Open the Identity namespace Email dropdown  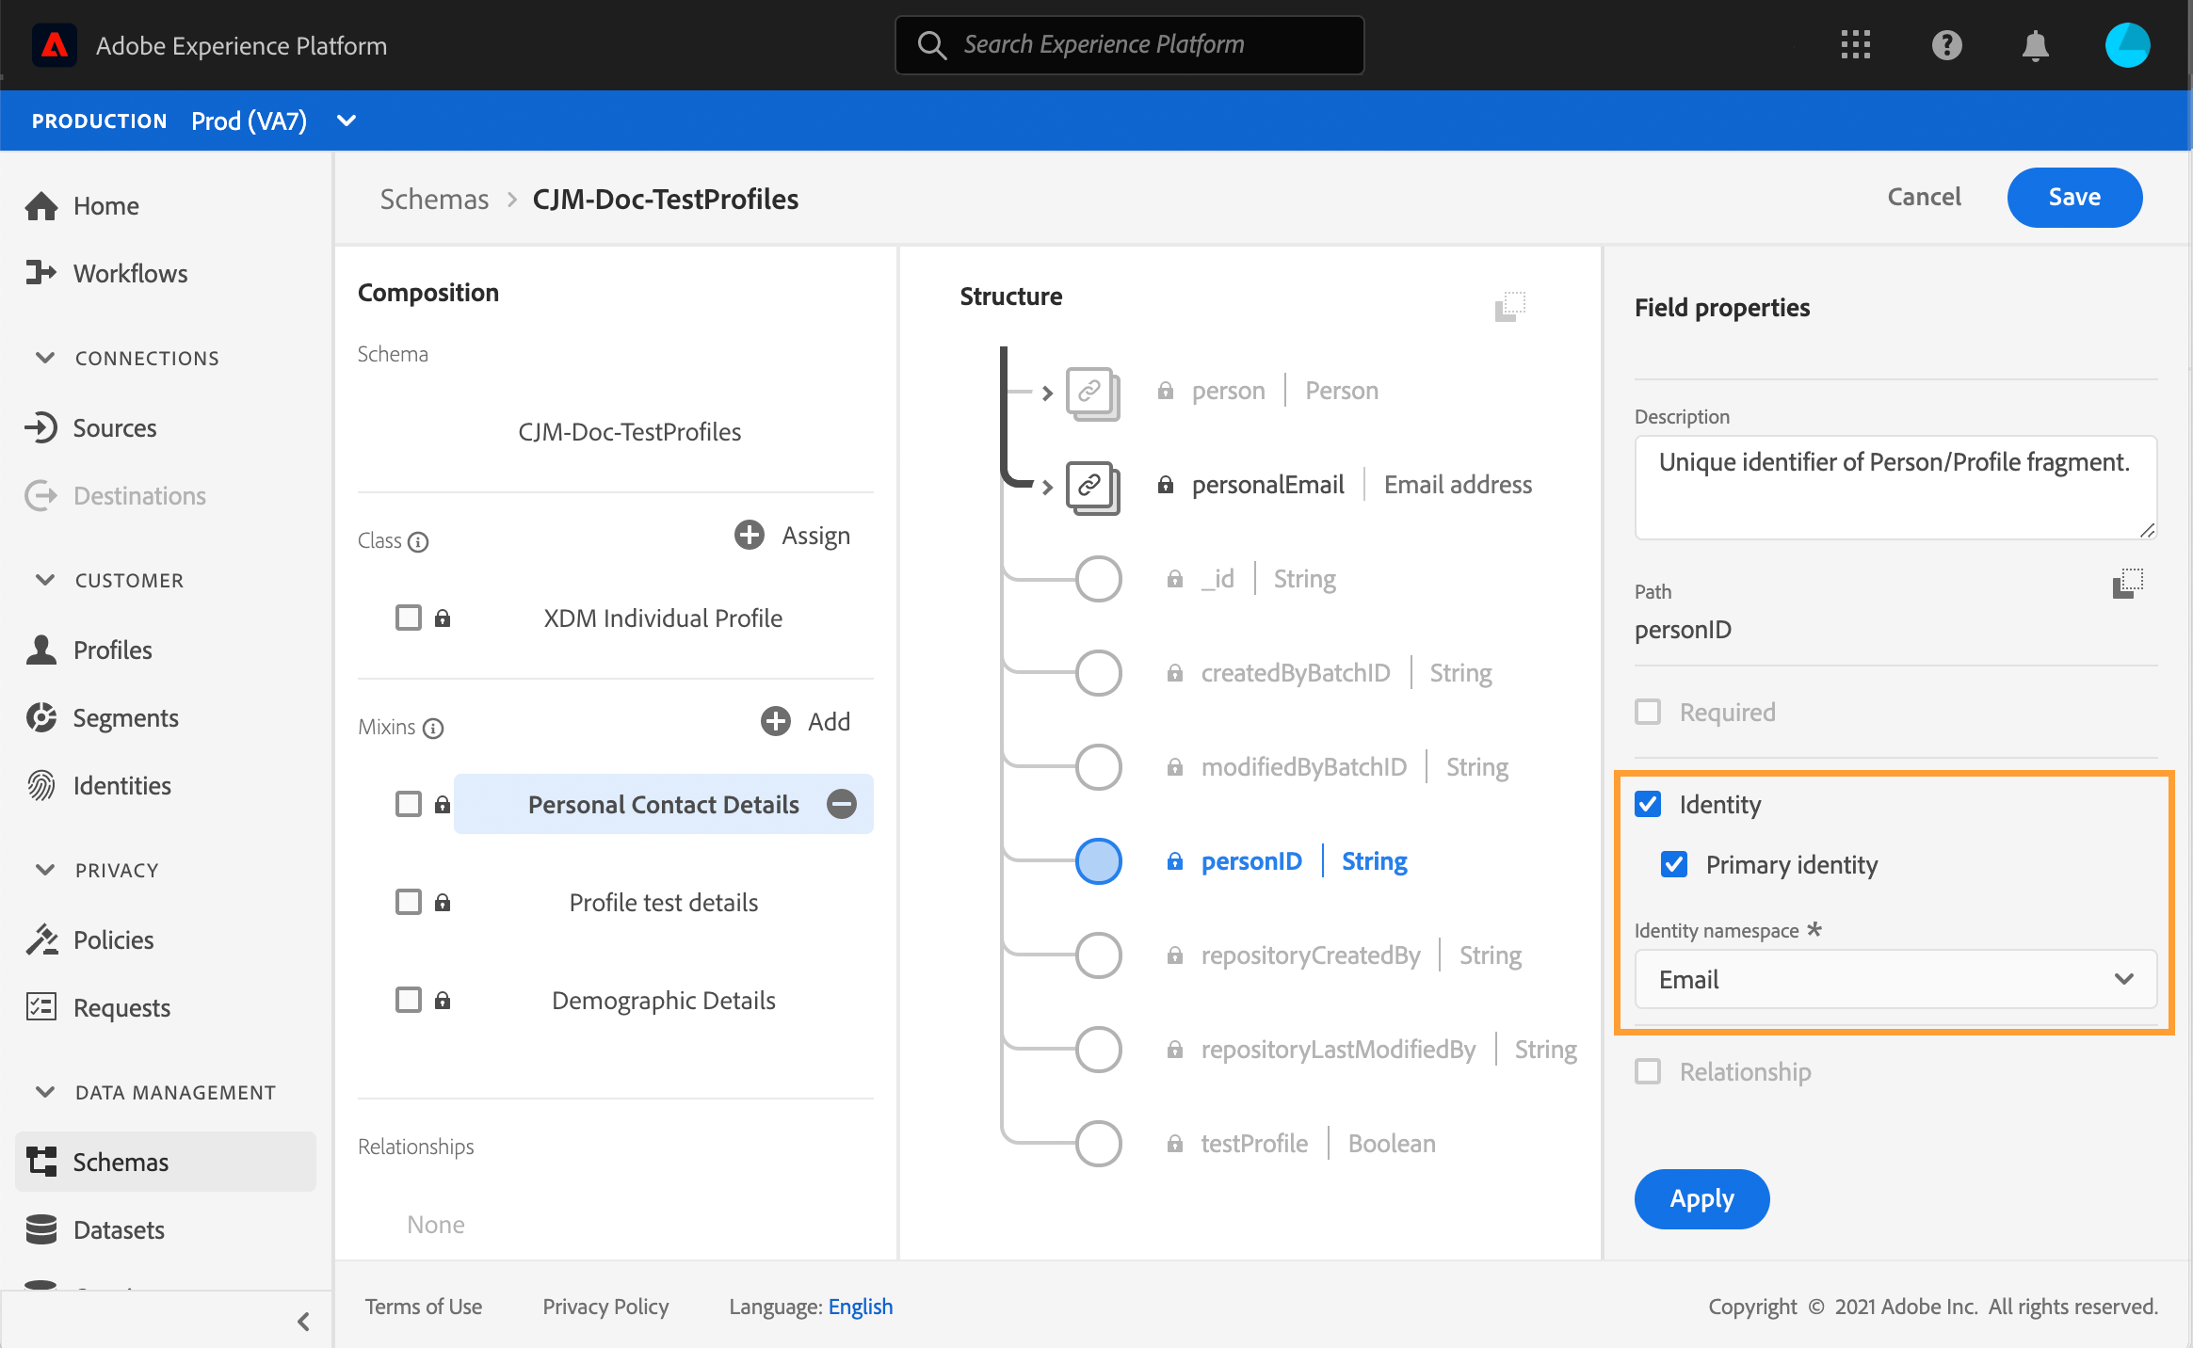pyautogui.click(x=1895, y=979)
